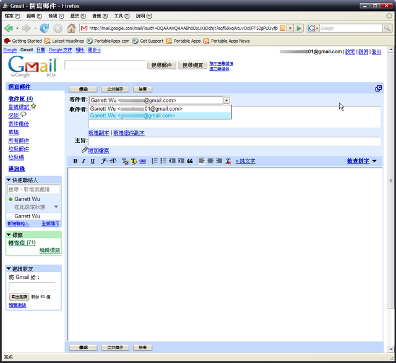Remove text formatting

(228, 161)
